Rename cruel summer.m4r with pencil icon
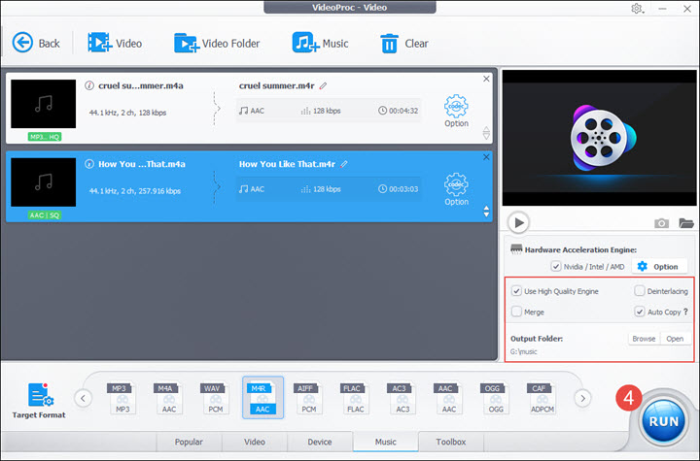The image size is (700, 461). 323,85
